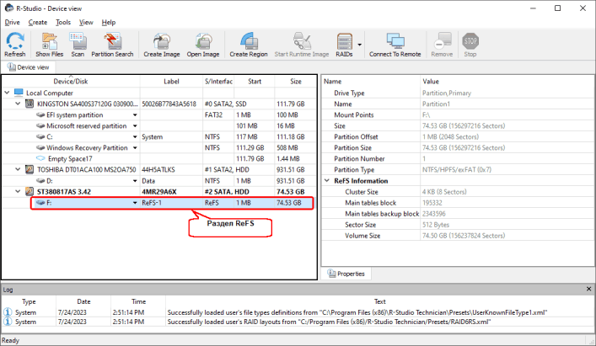This screenshot has width=596, height=346.
Task: Open the Create menu
Action: (x=38, y=23)
